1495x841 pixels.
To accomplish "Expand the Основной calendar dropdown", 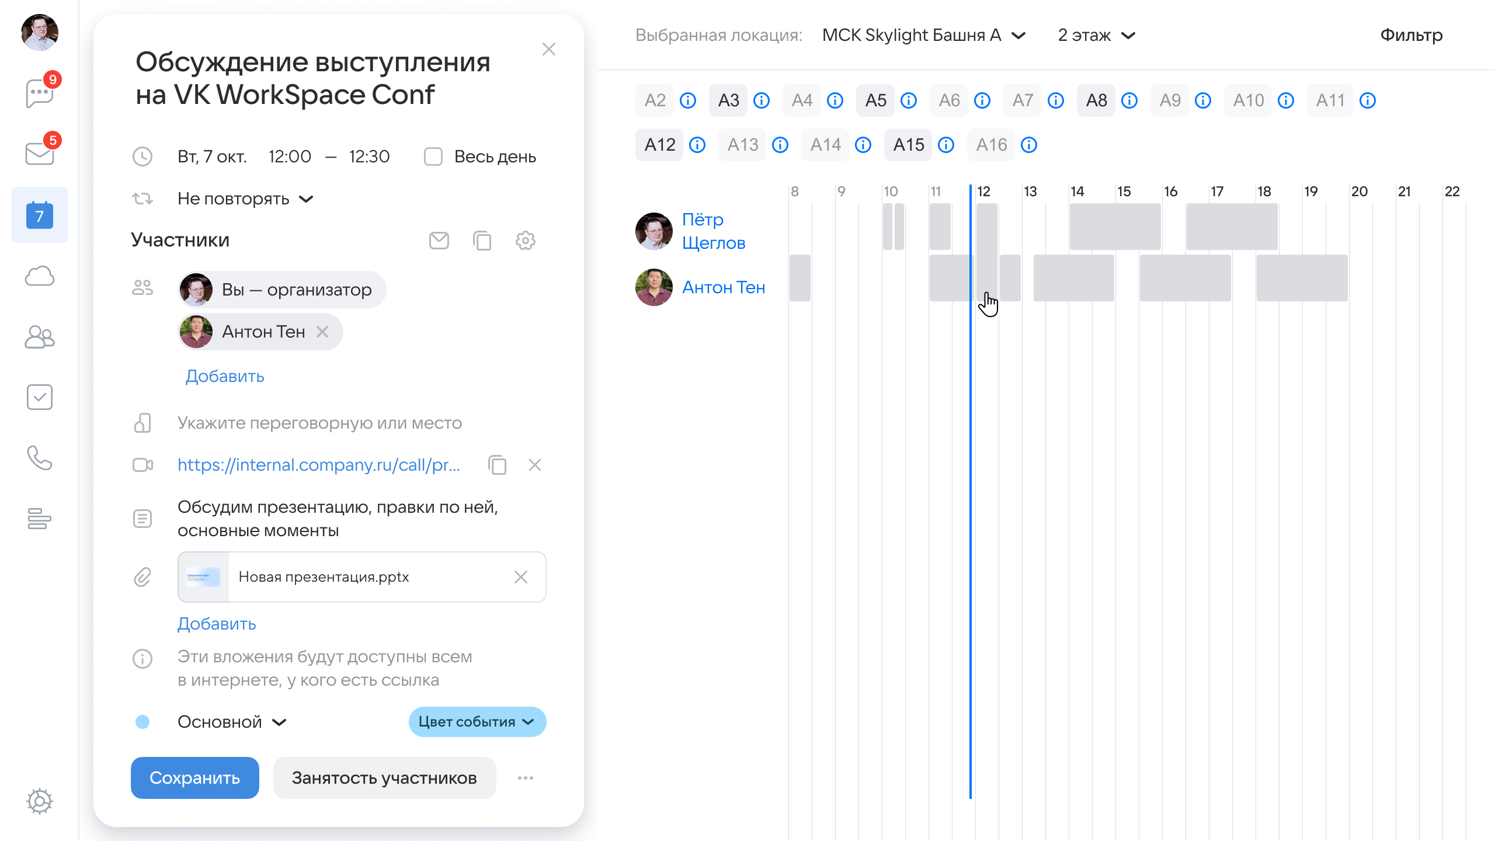I will [x=232, y=722].
